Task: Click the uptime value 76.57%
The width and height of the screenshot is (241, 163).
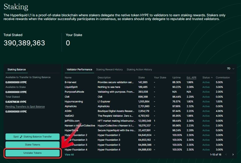Action: coord(176,101)
